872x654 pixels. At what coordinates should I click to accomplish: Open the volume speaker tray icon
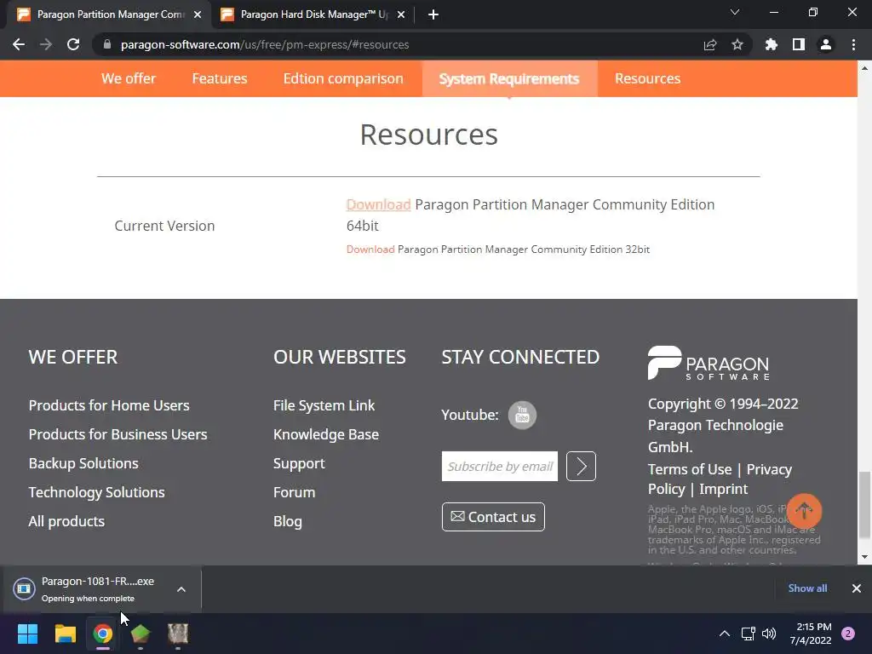click(x=769, y=634)
